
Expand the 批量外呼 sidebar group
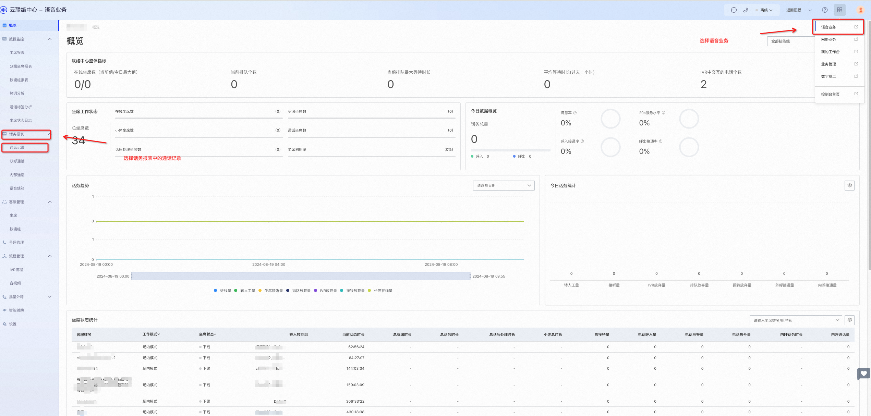(x=50, y=297)
